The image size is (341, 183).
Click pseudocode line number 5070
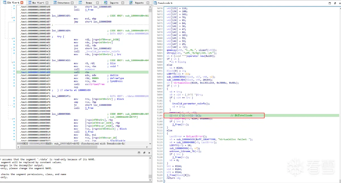click(x=159, y=8)
